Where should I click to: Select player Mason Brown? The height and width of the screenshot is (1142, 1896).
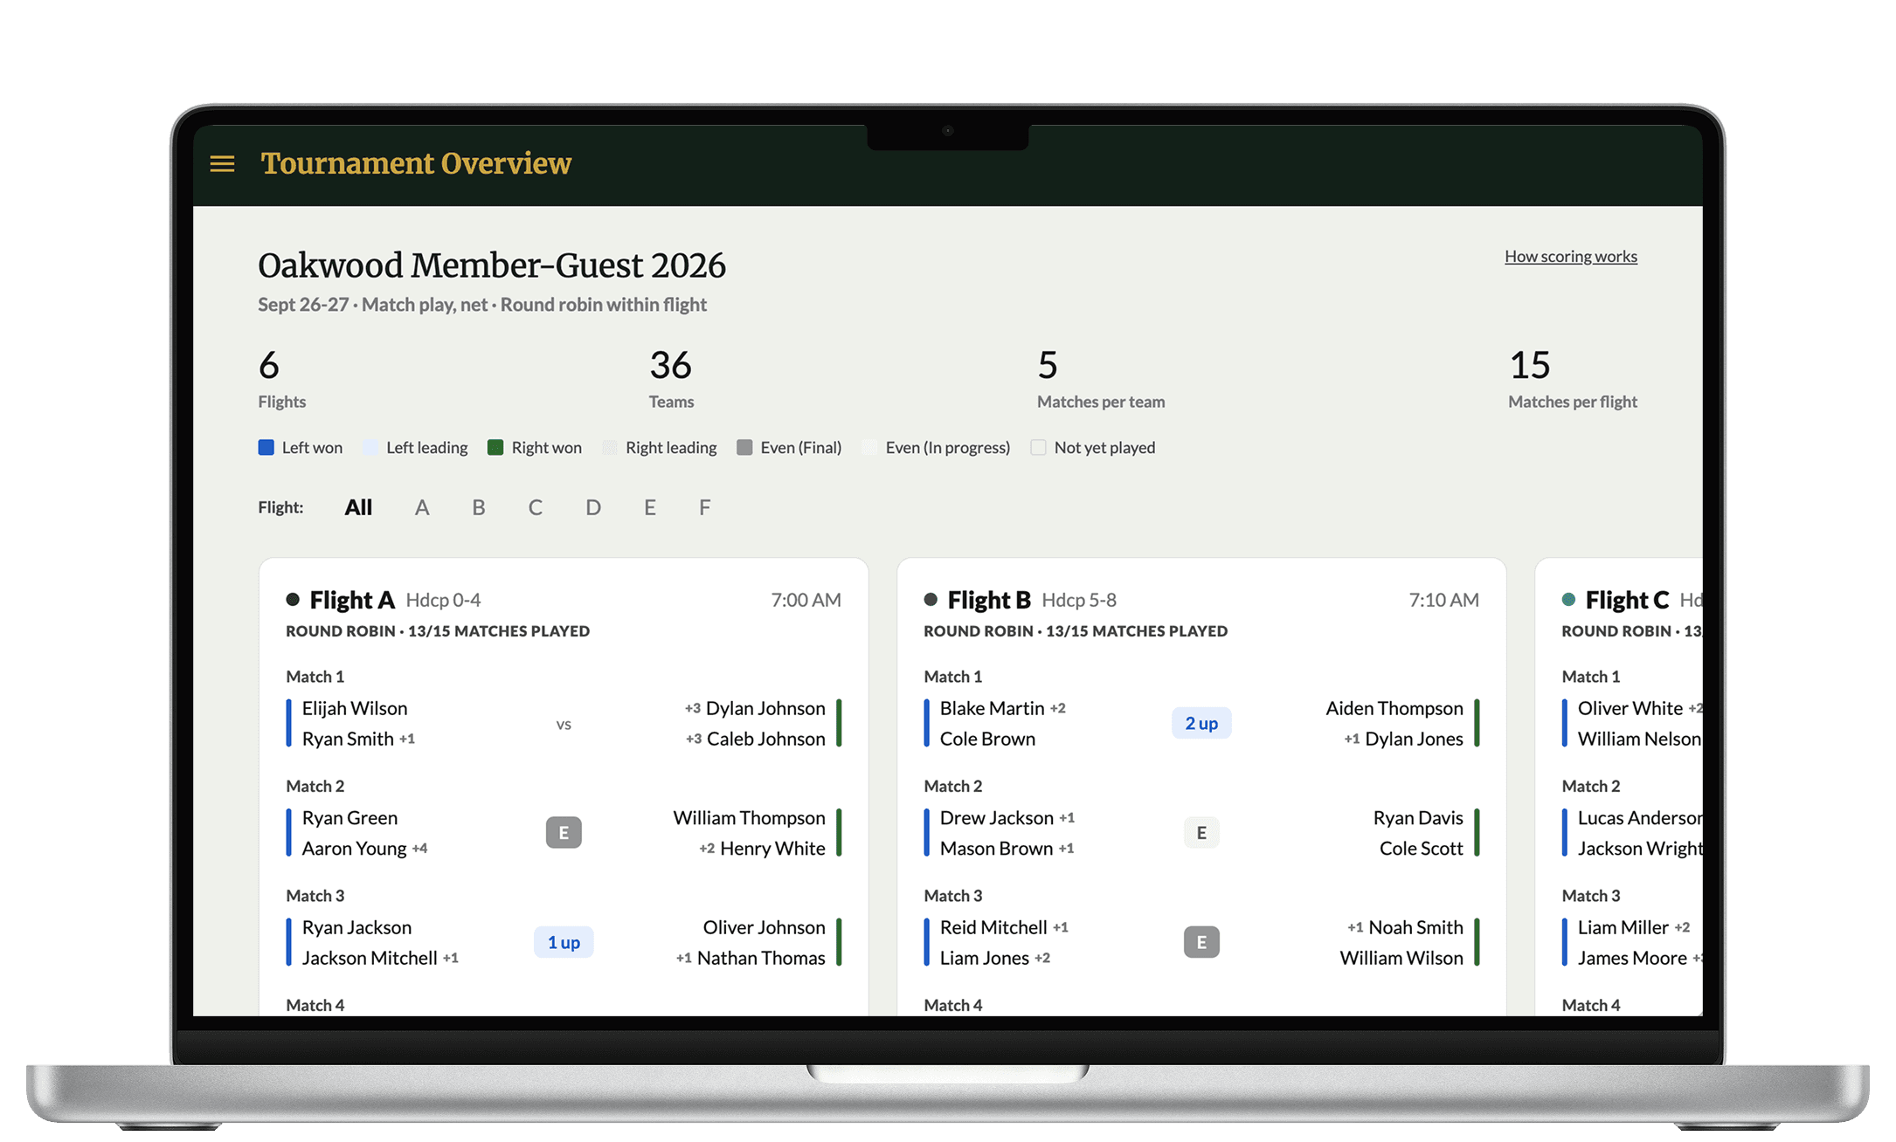[996, 849]
